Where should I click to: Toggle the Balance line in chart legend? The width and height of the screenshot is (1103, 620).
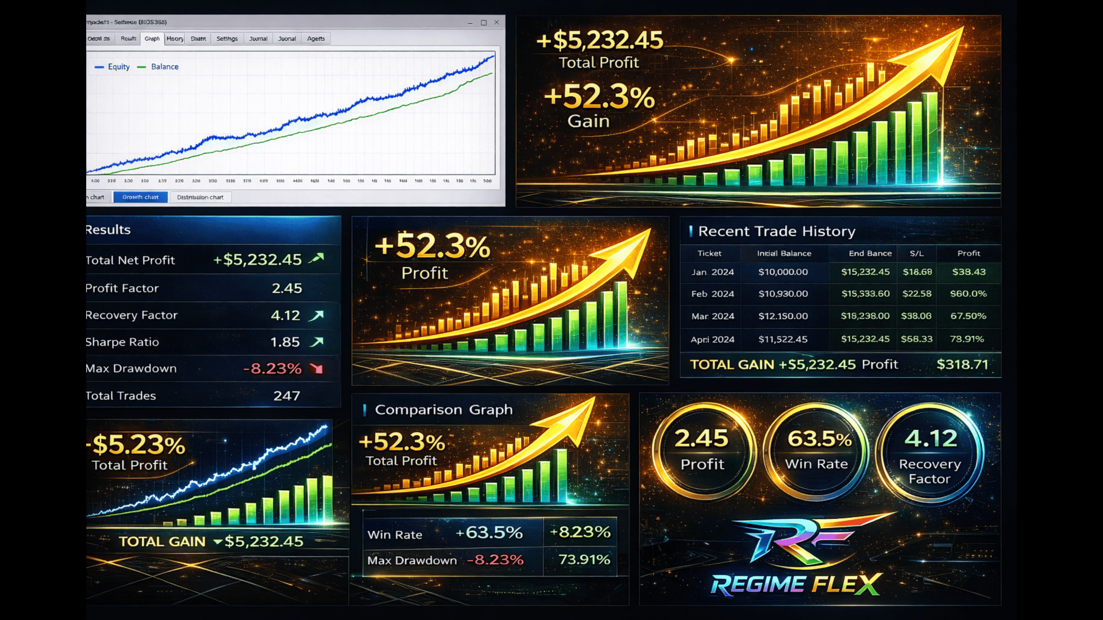(164, 67)
